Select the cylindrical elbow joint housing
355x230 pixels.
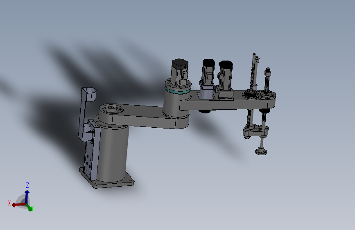pos(176,104)
